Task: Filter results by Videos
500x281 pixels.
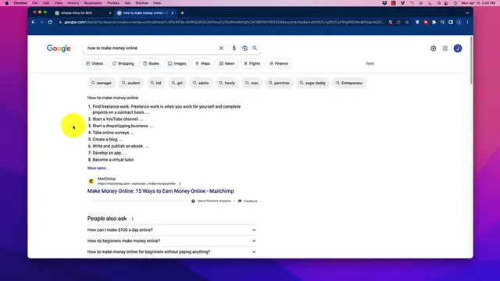Action: (95, 63)
